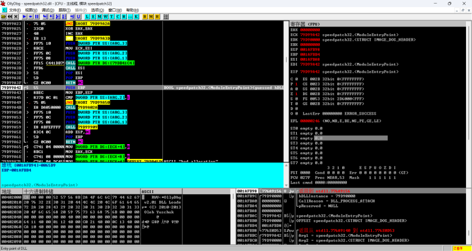Click the ASCII column header in dump pane
Viewport: 472px width, 251px height.
161,191
